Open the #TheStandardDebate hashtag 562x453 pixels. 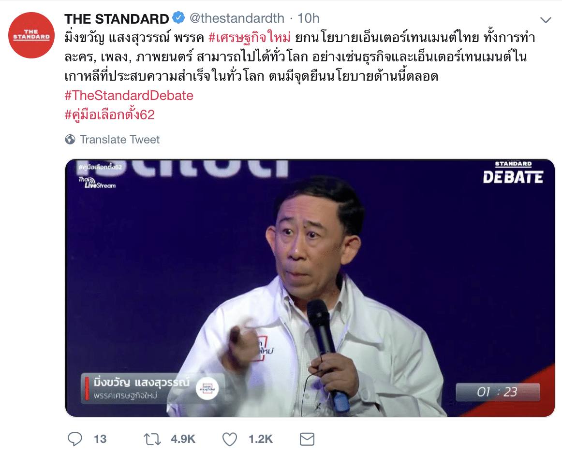(129, 96)
